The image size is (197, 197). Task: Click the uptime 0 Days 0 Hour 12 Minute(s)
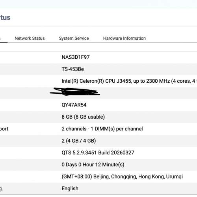[93, 165]
